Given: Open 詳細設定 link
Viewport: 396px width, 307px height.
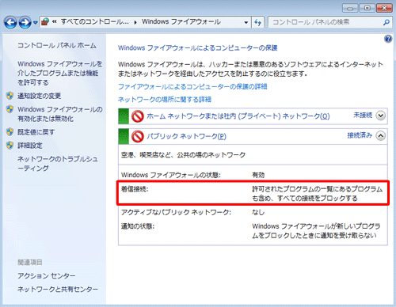Looking at the screenshot, I should (x=30, y=146).
